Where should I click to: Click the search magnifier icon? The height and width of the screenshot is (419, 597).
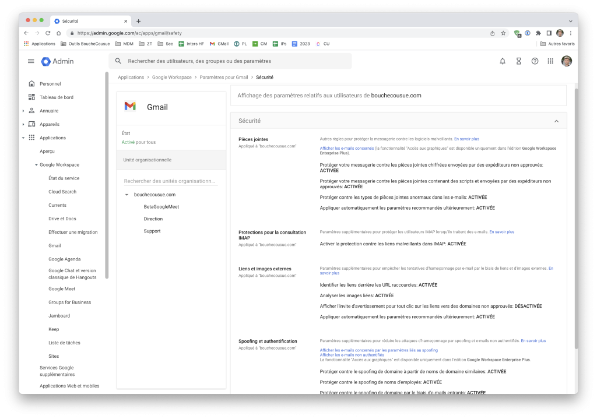(x=118, y=61)
